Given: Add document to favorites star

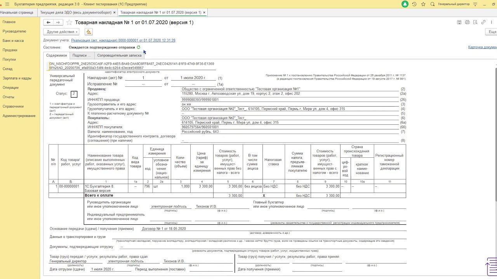Looking at the screenshot, I should tap(69, 22).
